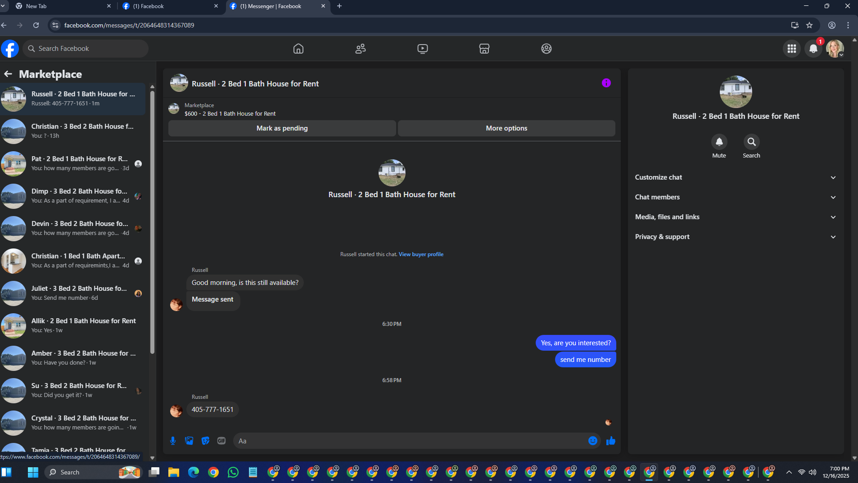Open Pat's 2 Bed 1 Bath chat

coord(73,163)
